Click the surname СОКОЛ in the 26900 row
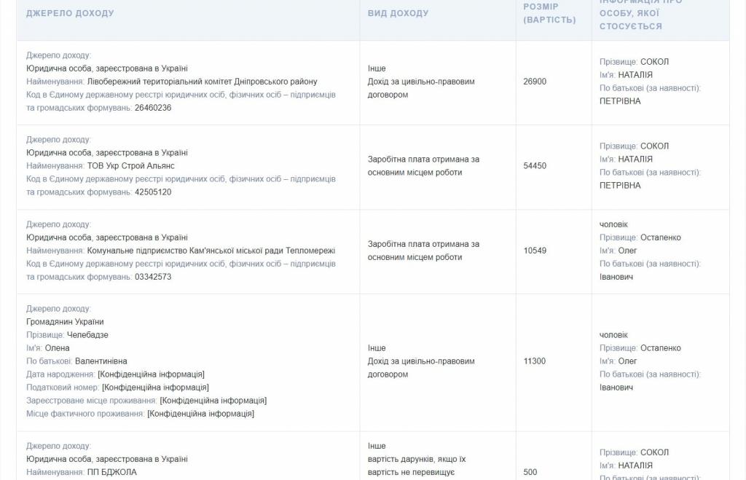746x480 pixels. point(654,62)
